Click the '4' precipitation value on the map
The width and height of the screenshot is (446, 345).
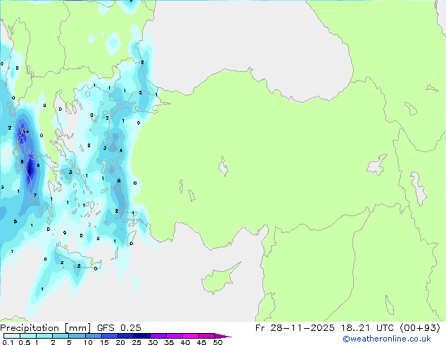click(x=121, y=150)
